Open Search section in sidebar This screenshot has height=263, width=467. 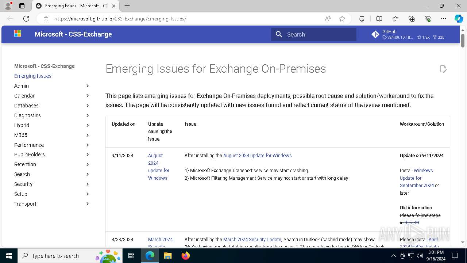coord(52,174)
